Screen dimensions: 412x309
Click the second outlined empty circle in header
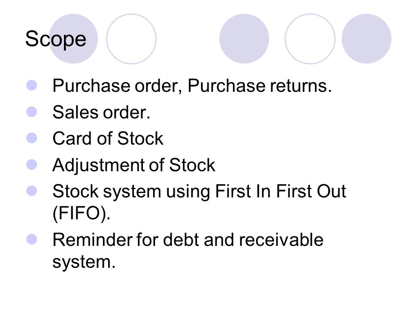tap(310, 39)
